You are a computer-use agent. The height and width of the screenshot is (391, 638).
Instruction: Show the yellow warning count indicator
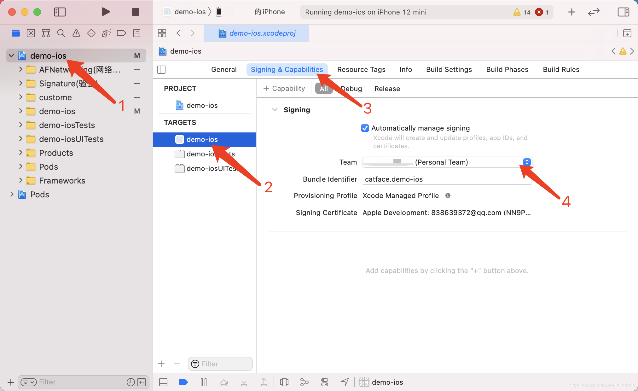[522, 12]
